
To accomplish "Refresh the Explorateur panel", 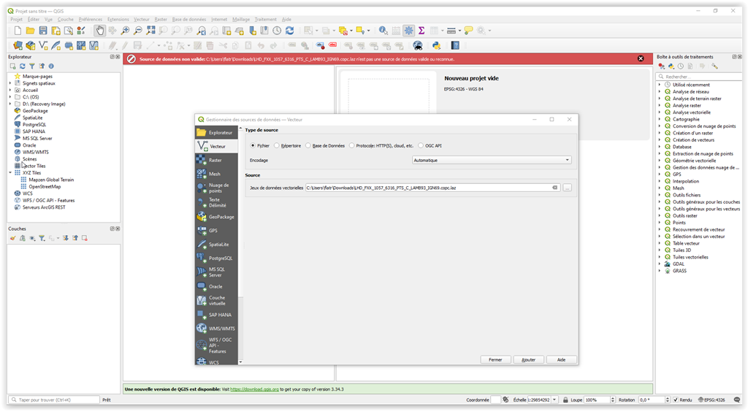I will point(23,66).
